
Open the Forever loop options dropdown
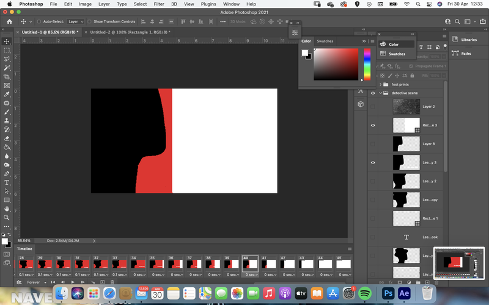coord(37,282)
